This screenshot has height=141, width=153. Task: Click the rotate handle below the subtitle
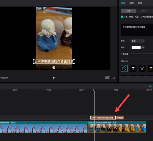54,67
